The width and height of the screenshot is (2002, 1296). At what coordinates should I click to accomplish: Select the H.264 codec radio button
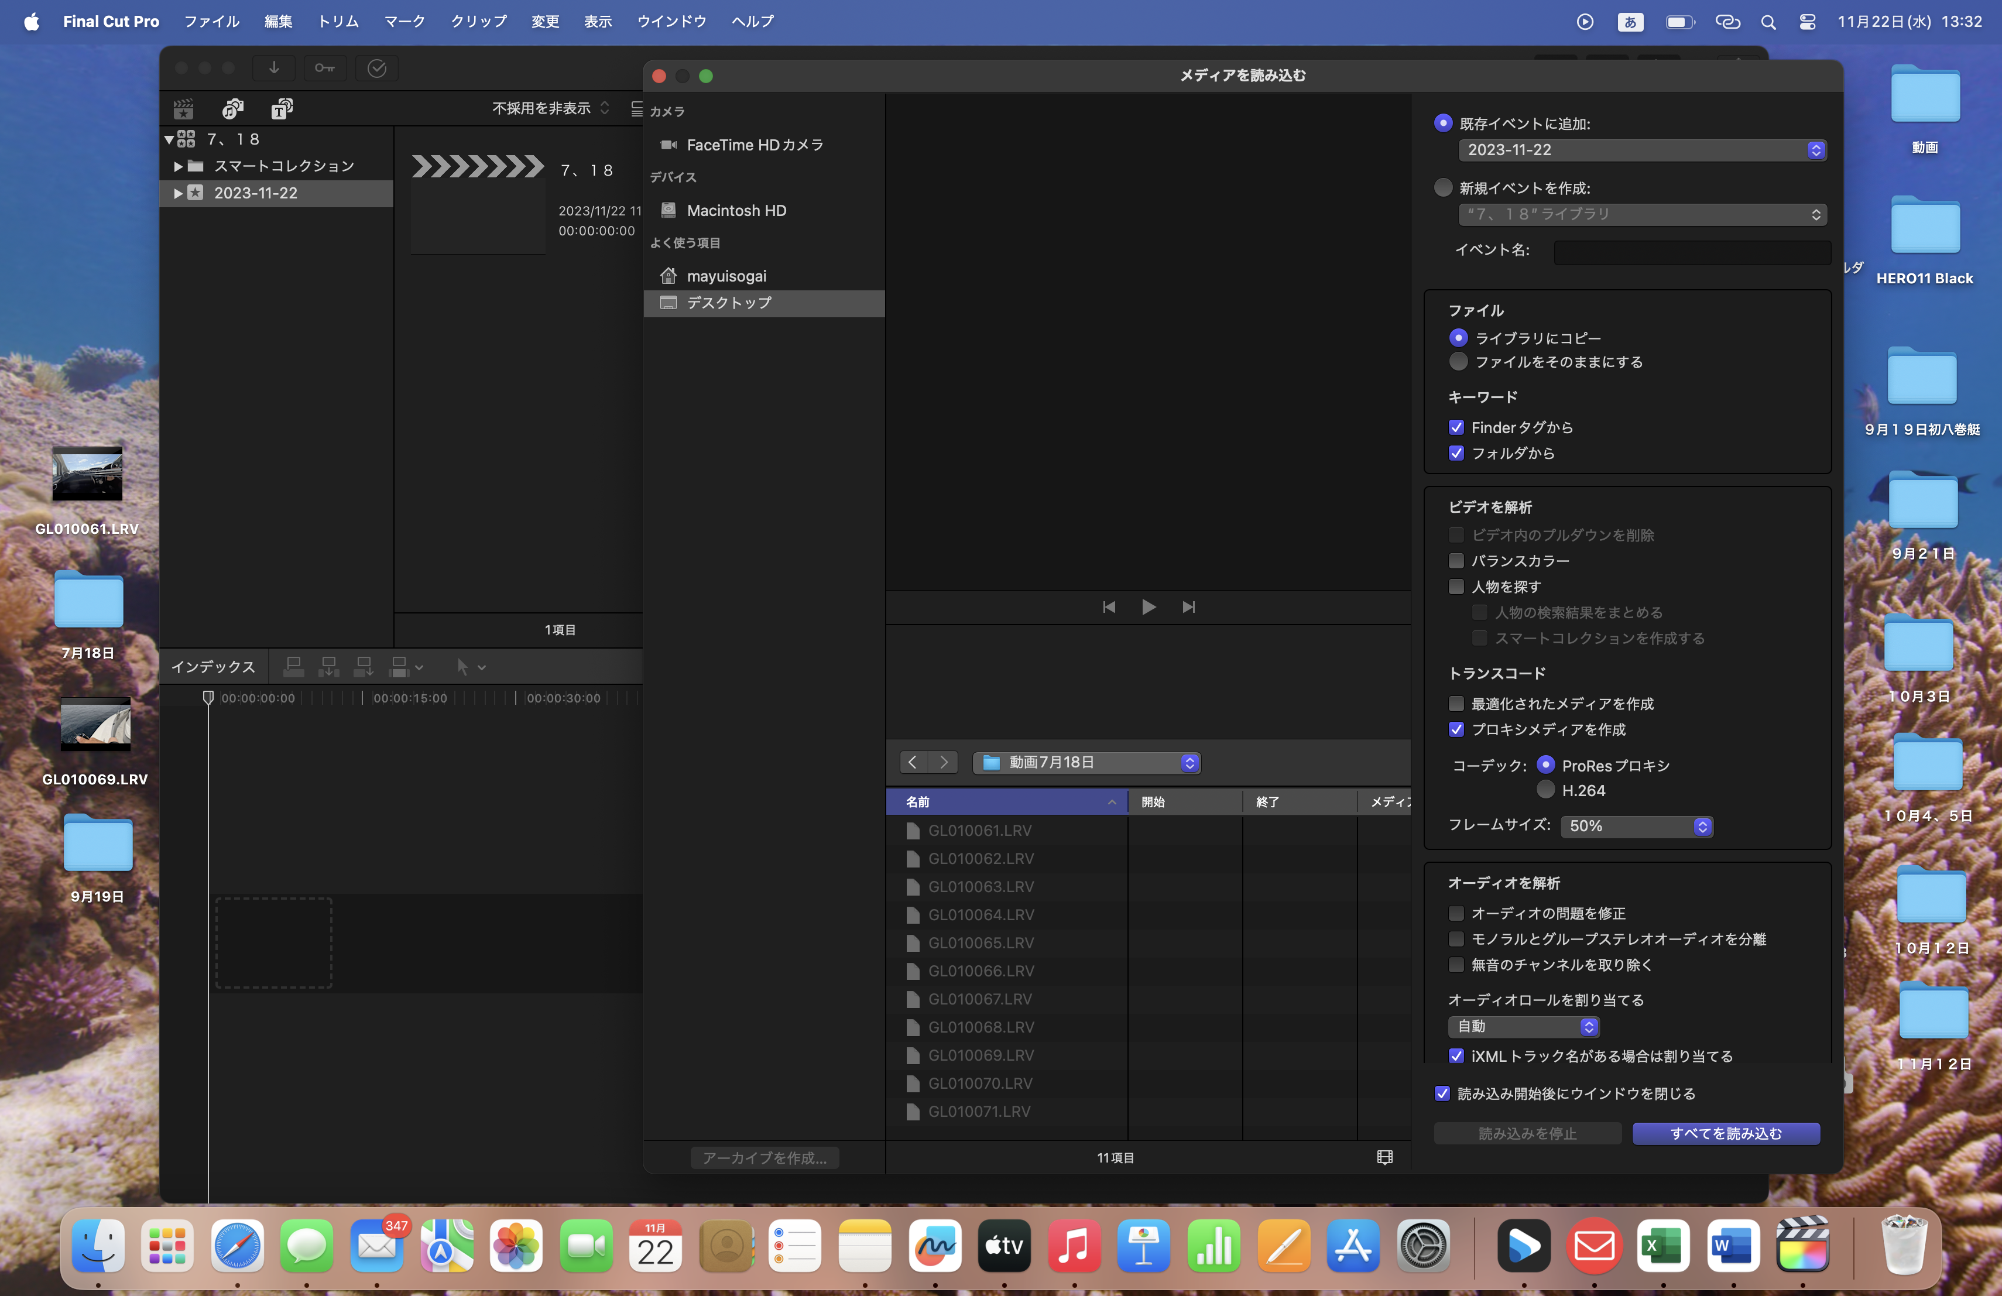pos(1545,790)
